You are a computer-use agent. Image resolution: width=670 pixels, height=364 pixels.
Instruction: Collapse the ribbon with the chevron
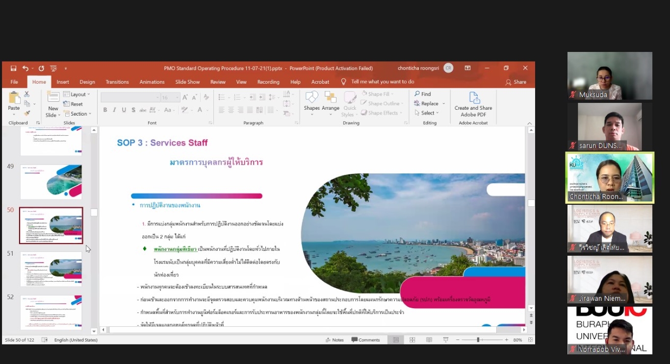pos(530,123)
